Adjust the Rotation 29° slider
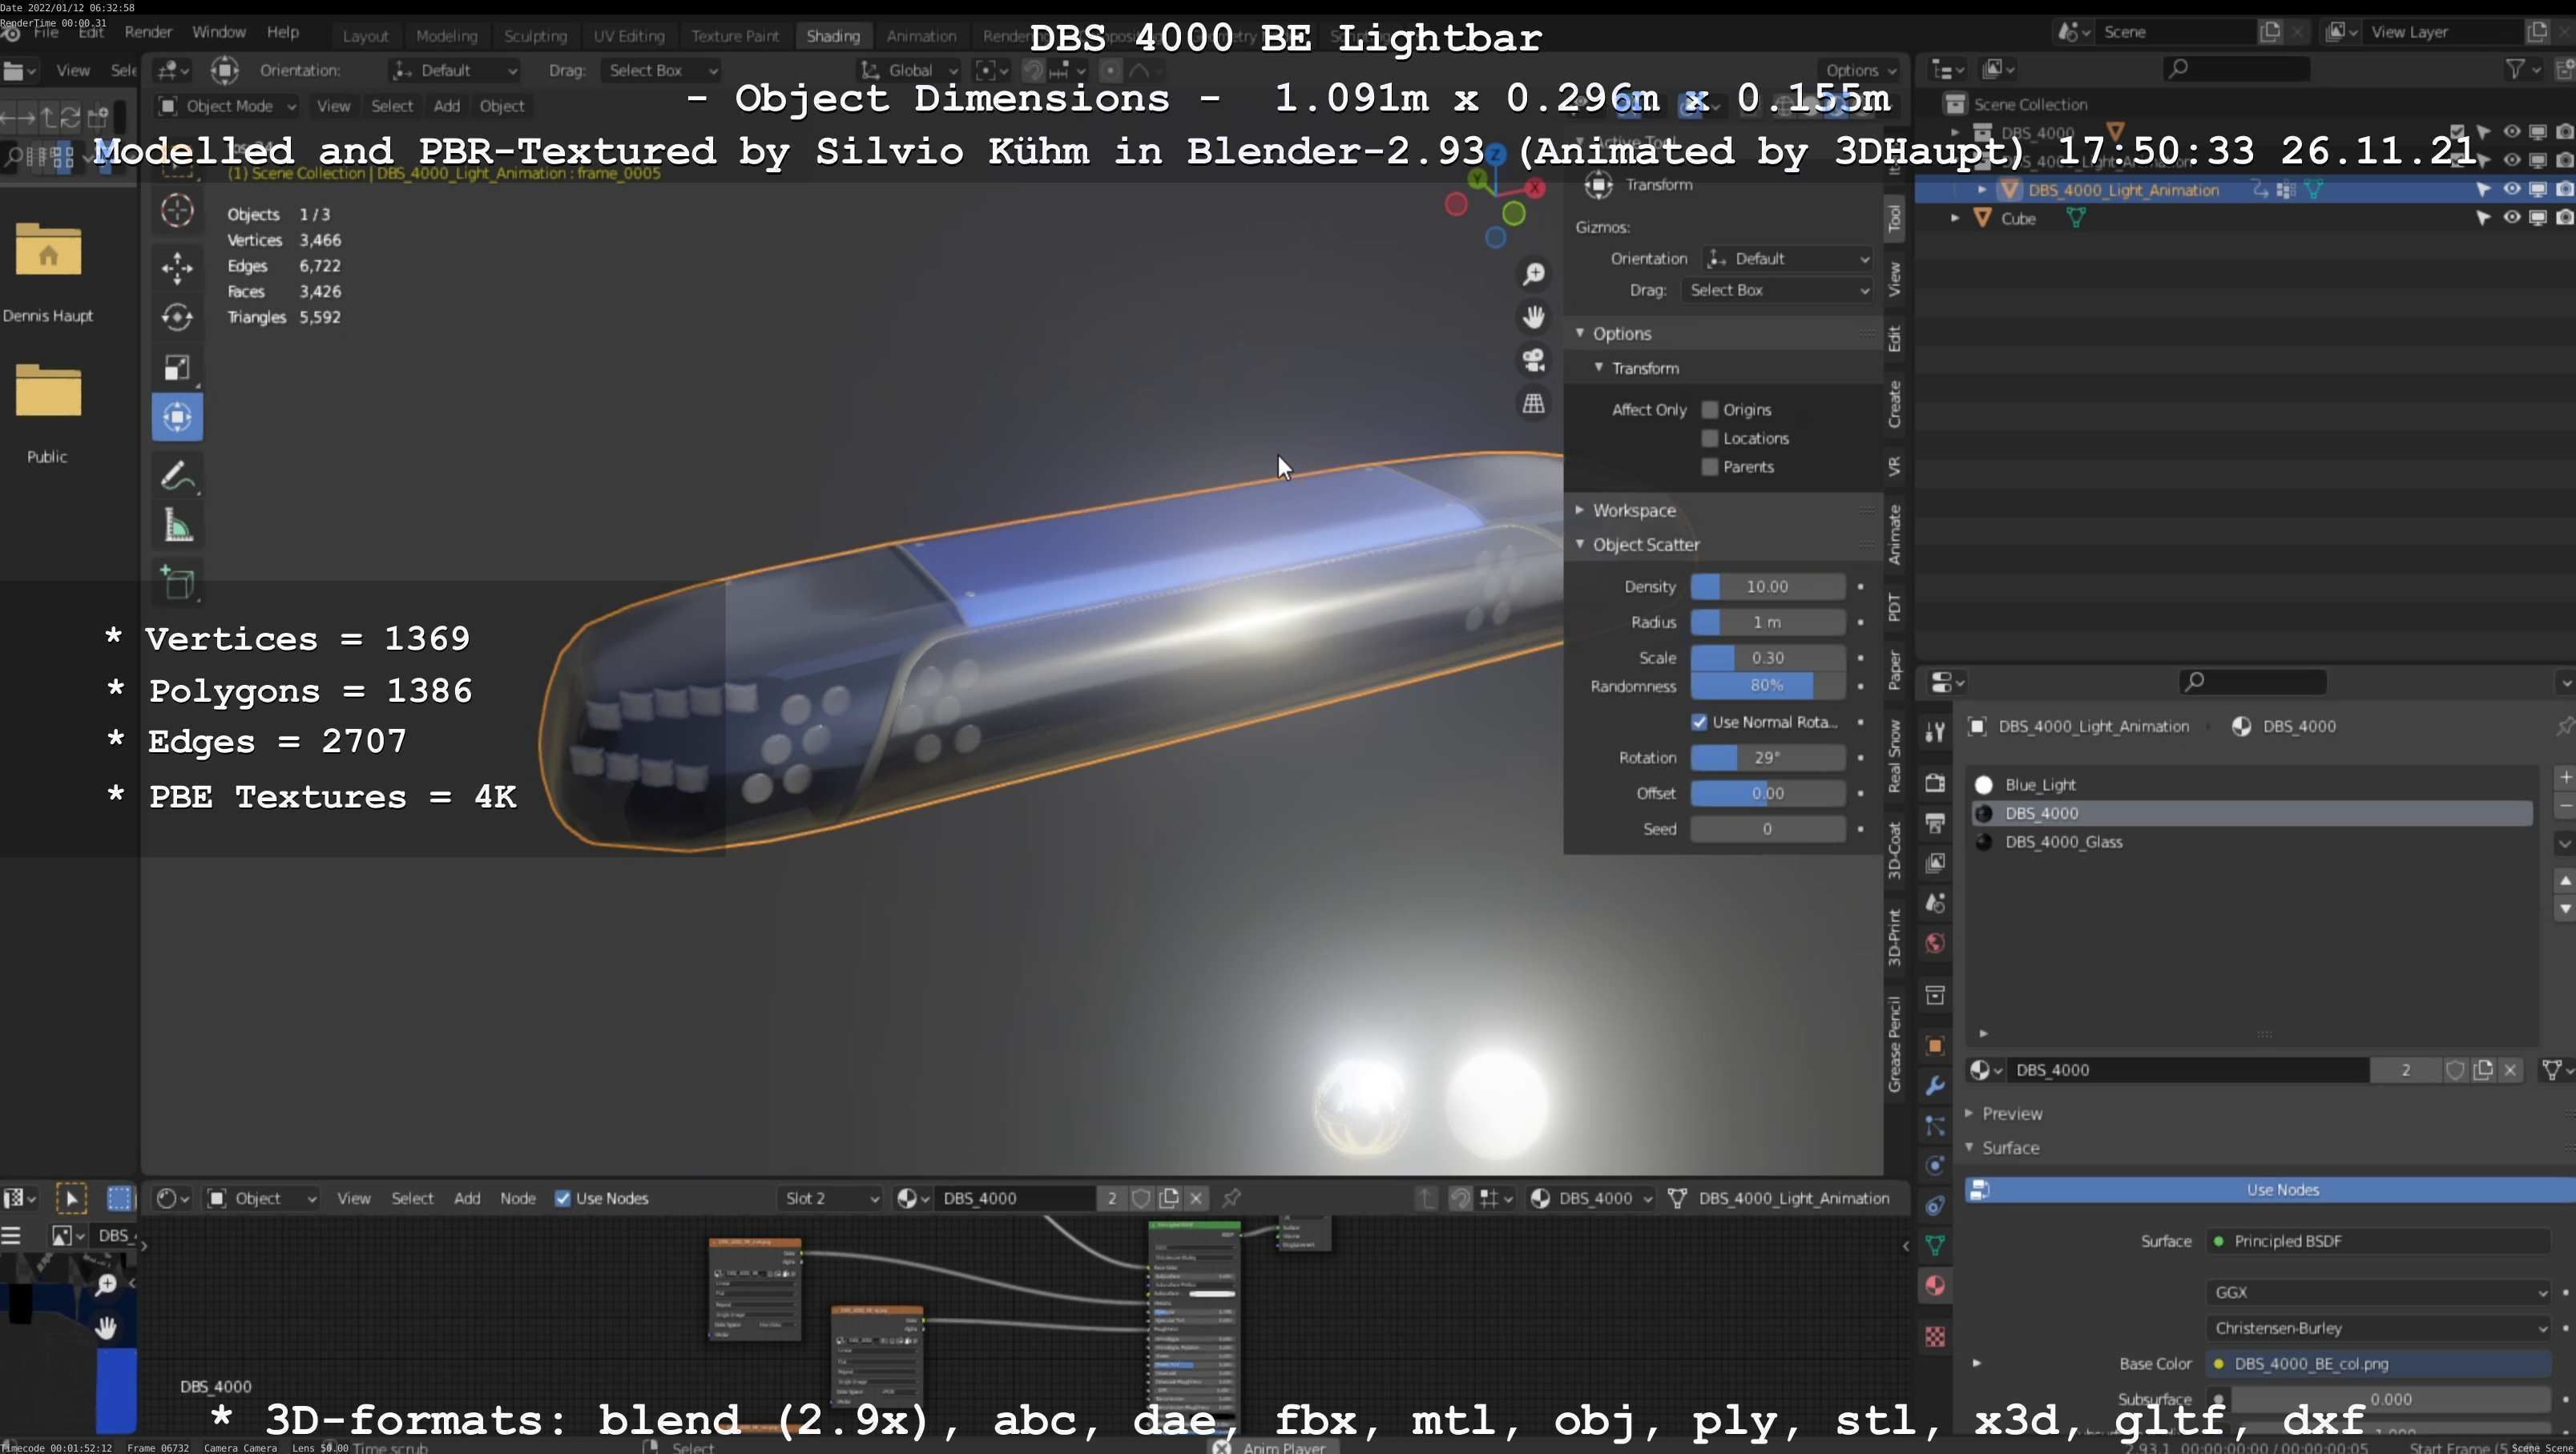This screenshot has width=2576, height=1454. [1767, 757]
